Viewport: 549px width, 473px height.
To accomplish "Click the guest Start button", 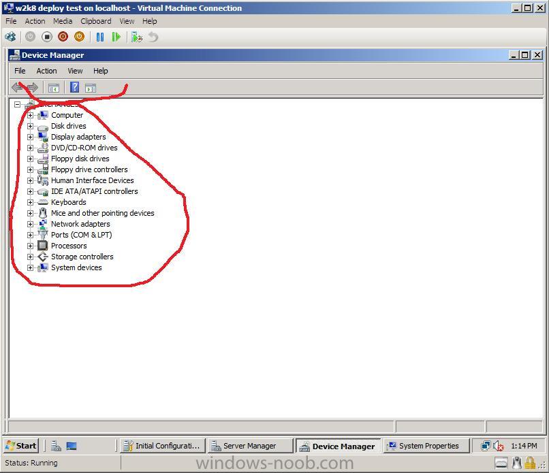I will 21,446.
